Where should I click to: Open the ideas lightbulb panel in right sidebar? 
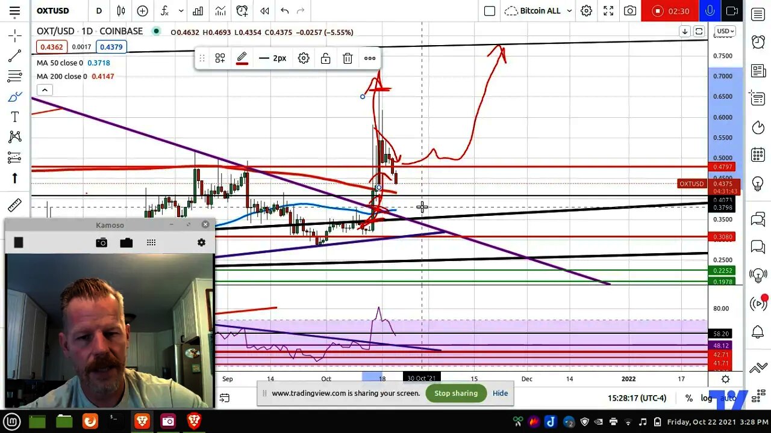[758, 184]
